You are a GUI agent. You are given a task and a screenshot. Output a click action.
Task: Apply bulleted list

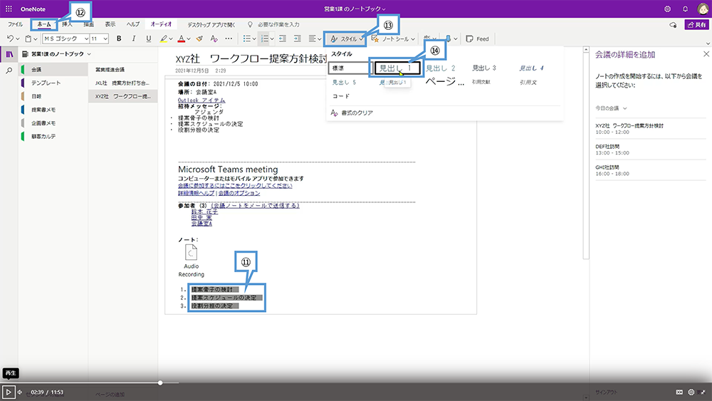click(246, 38)
